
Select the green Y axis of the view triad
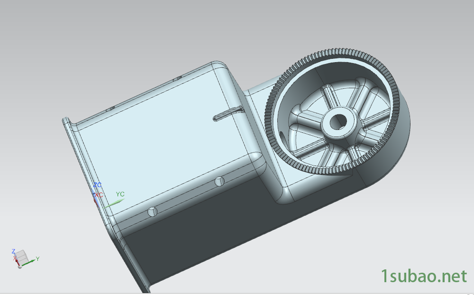click(32, 260)
